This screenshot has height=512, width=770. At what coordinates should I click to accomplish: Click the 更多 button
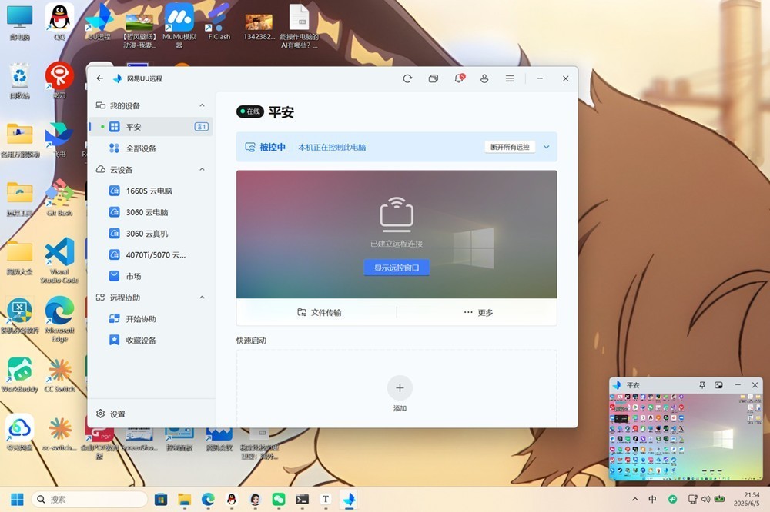click(478, 312)
